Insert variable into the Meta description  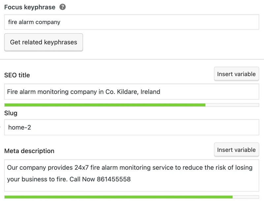236,150
